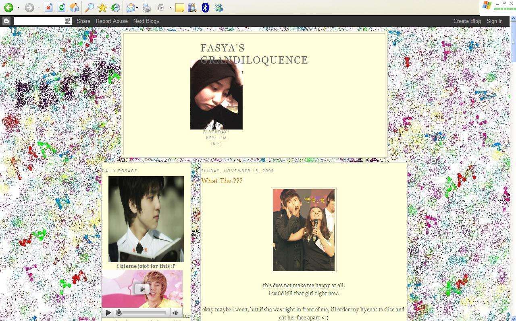516x321 pixels.
Task: Open the Fasya's Grandiloquence blog title
Action: (254, 54)
